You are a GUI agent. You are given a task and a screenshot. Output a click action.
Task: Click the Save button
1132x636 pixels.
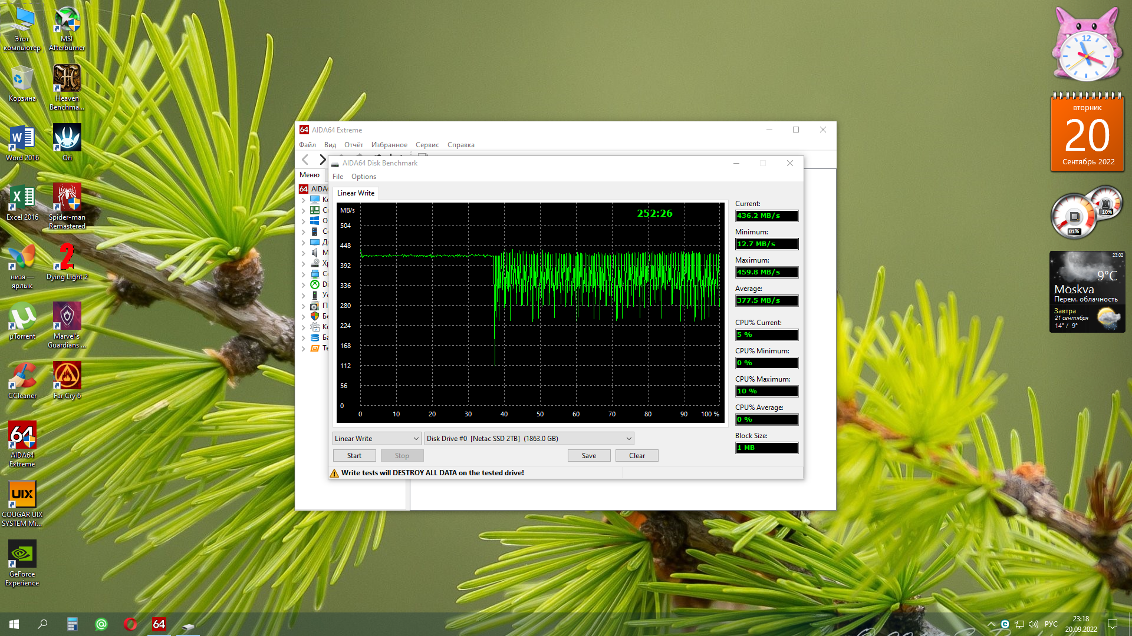point(588,456)
